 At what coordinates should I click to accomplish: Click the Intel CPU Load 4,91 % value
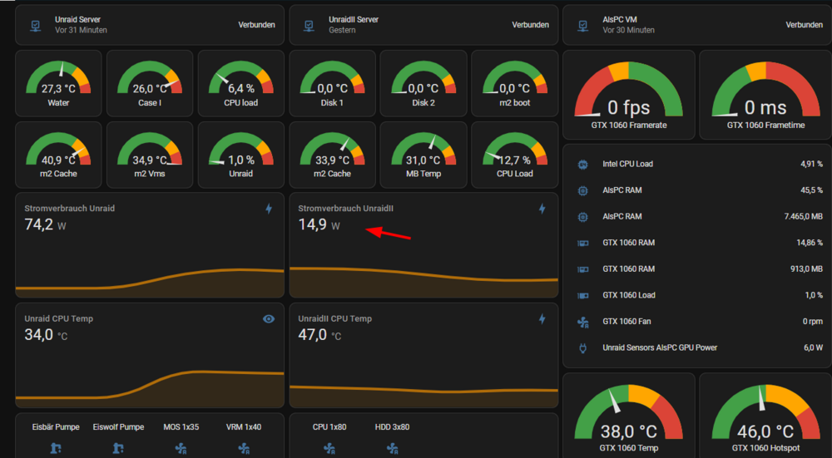(x=812, y=165)
